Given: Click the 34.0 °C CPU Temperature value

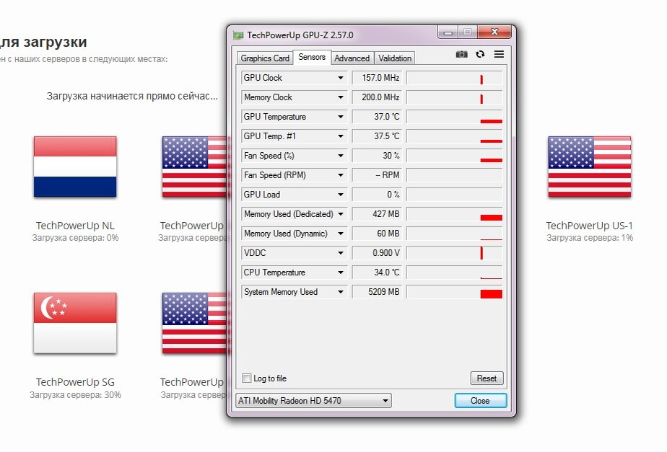Looking at the screenshot, I should (377, 272).
